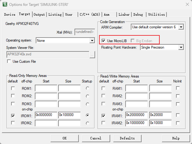Edit IROM1 Size value 0x100000

[x=70, y=115]
